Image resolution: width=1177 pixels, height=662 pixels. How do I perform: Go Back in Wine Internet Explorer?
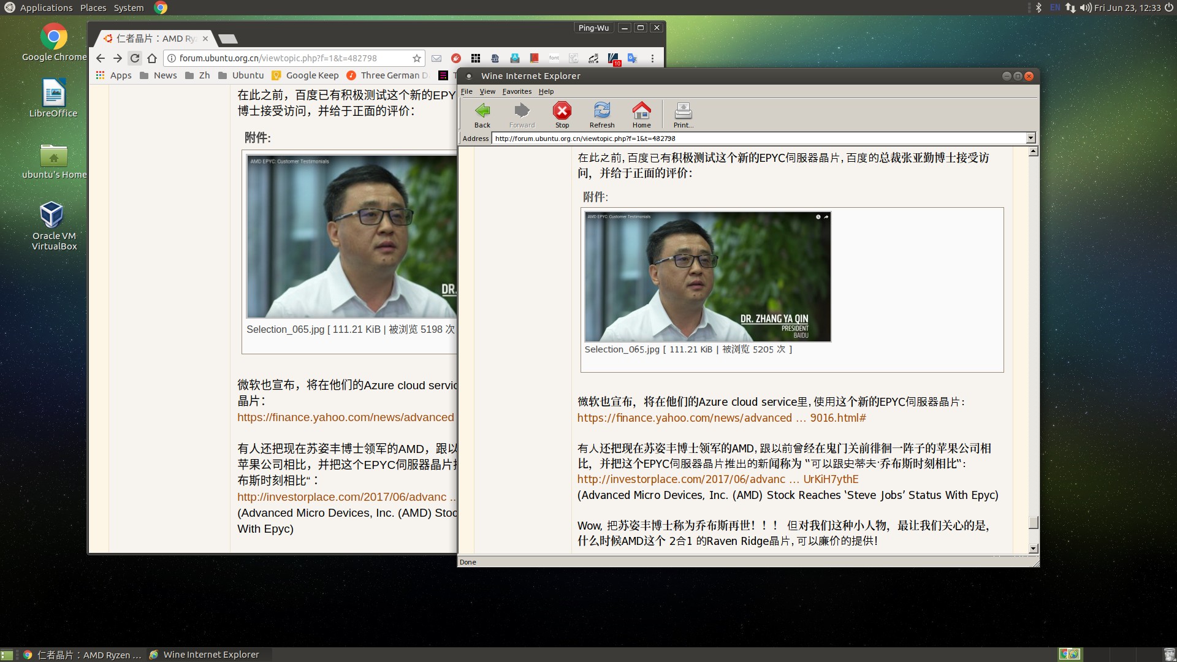482,115
